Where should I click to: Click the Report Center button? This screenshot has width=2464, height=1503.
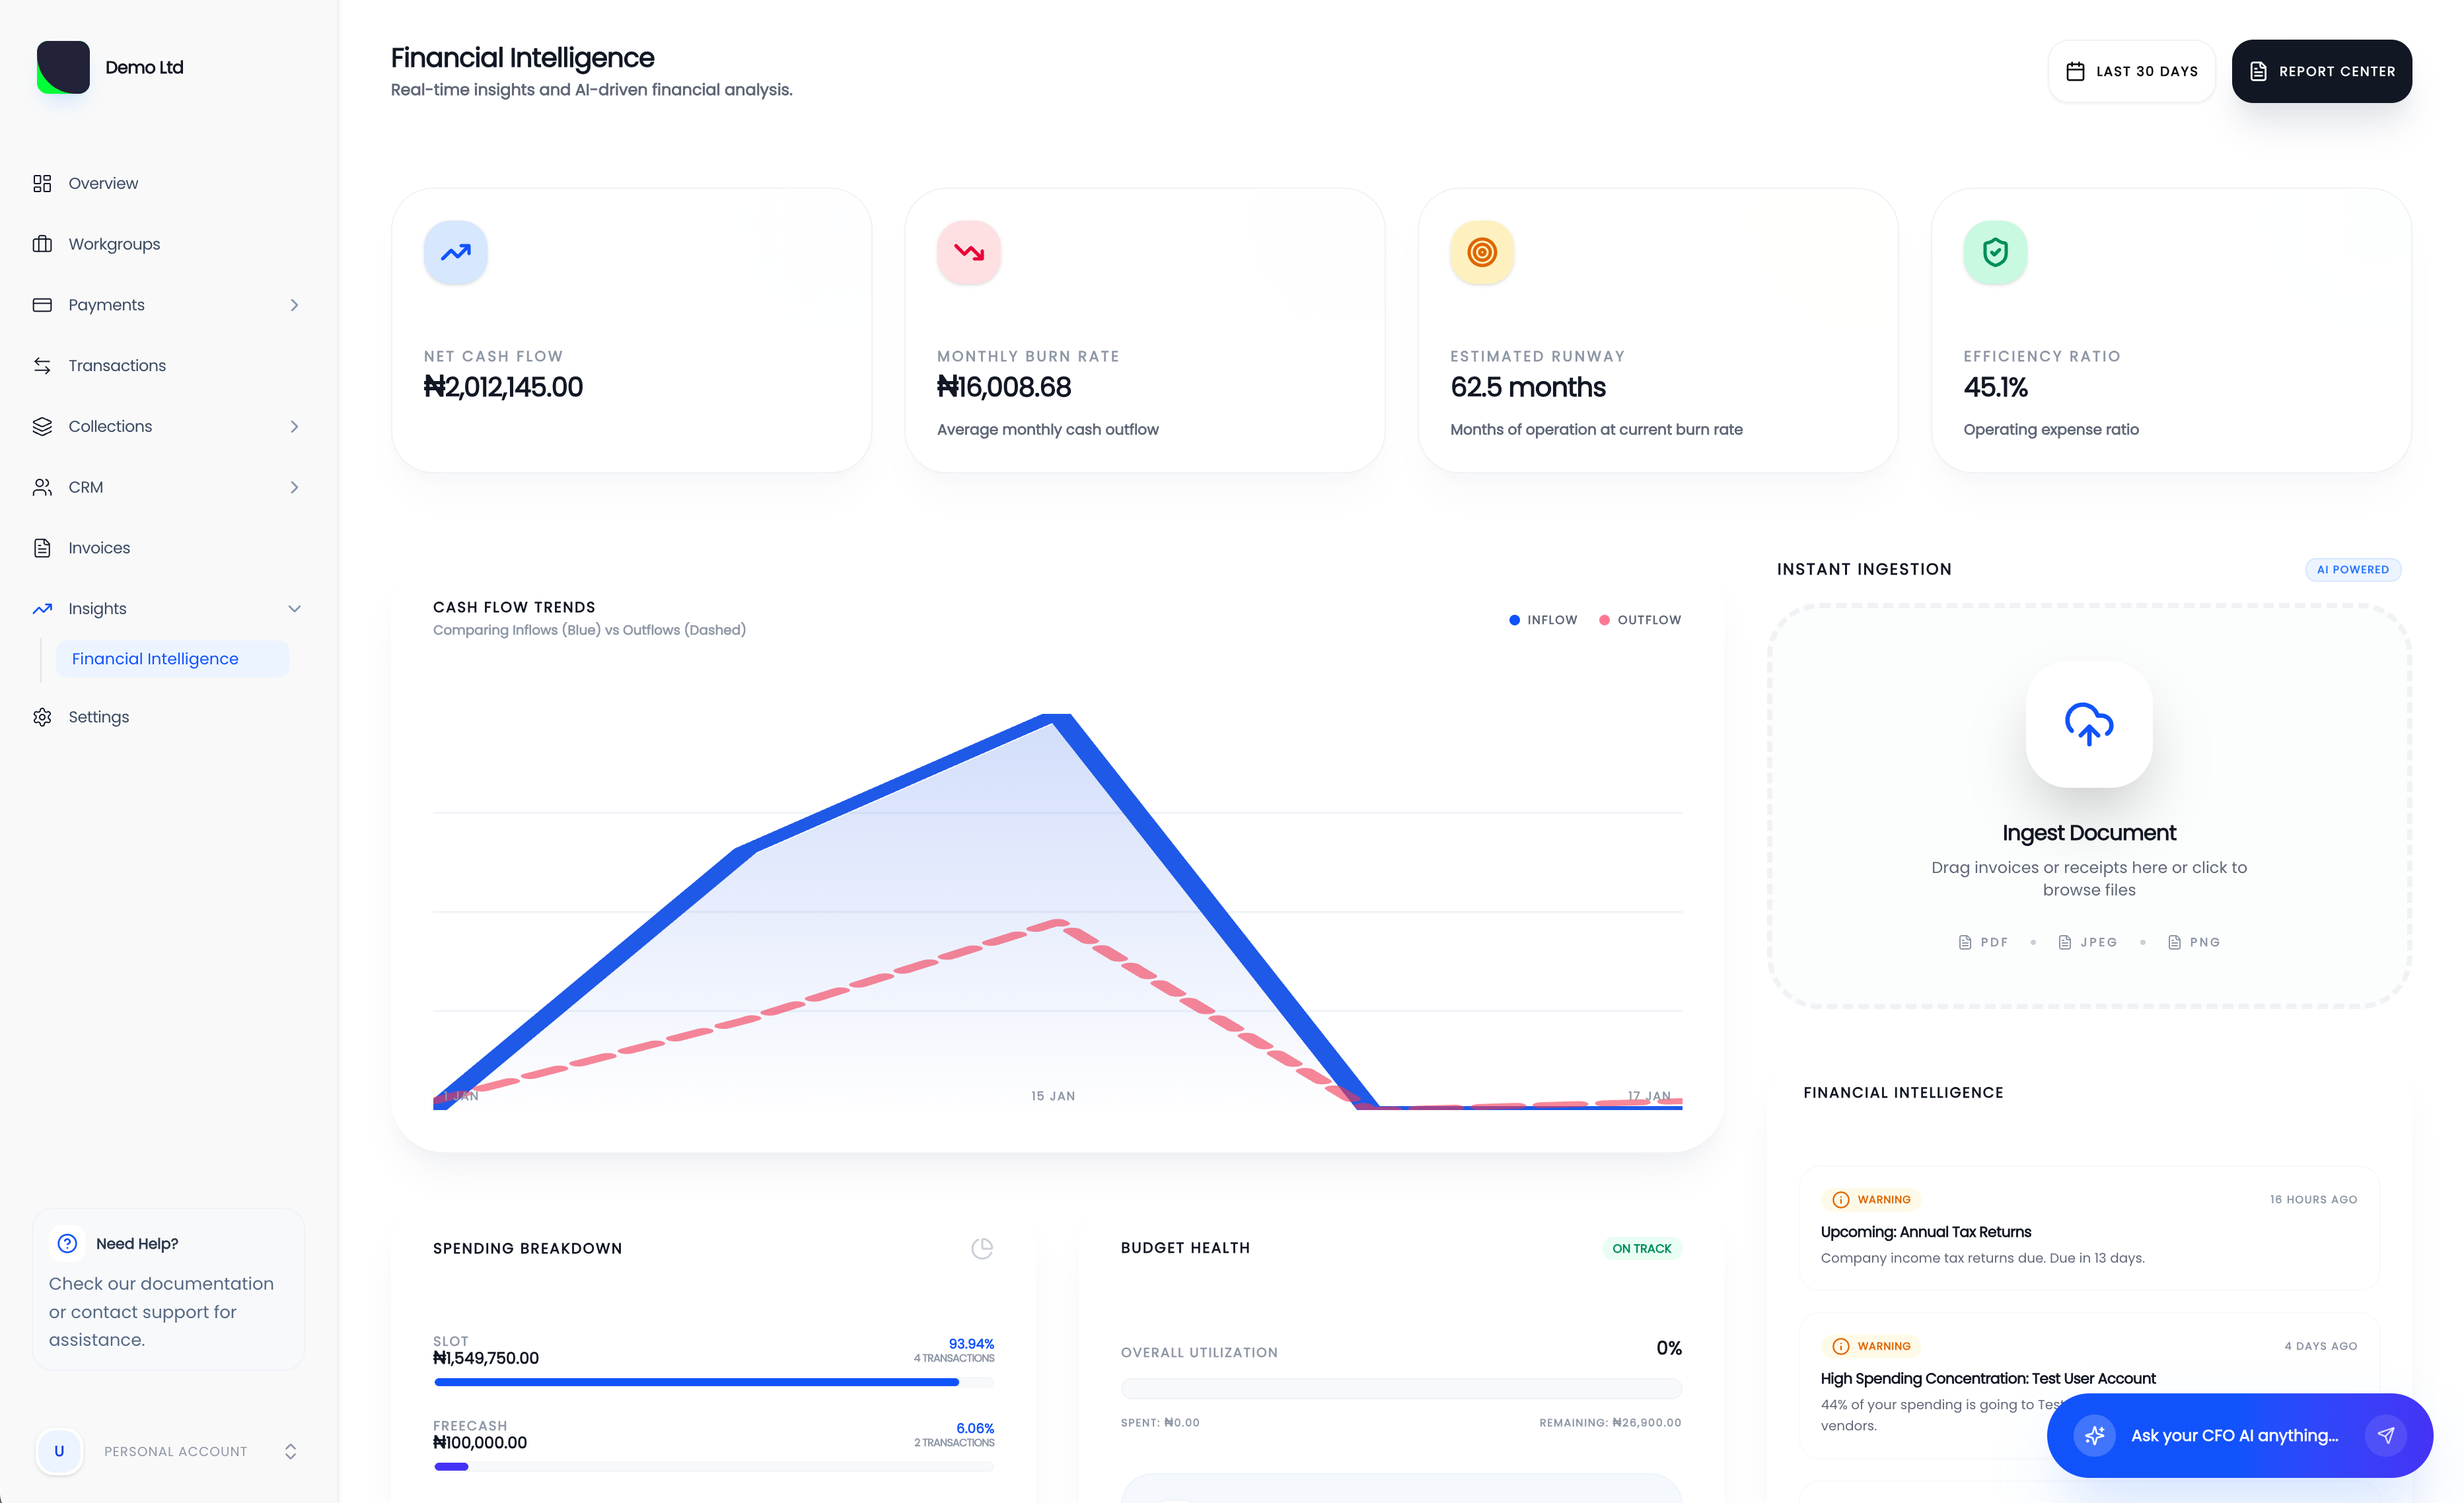[2322, 70]
